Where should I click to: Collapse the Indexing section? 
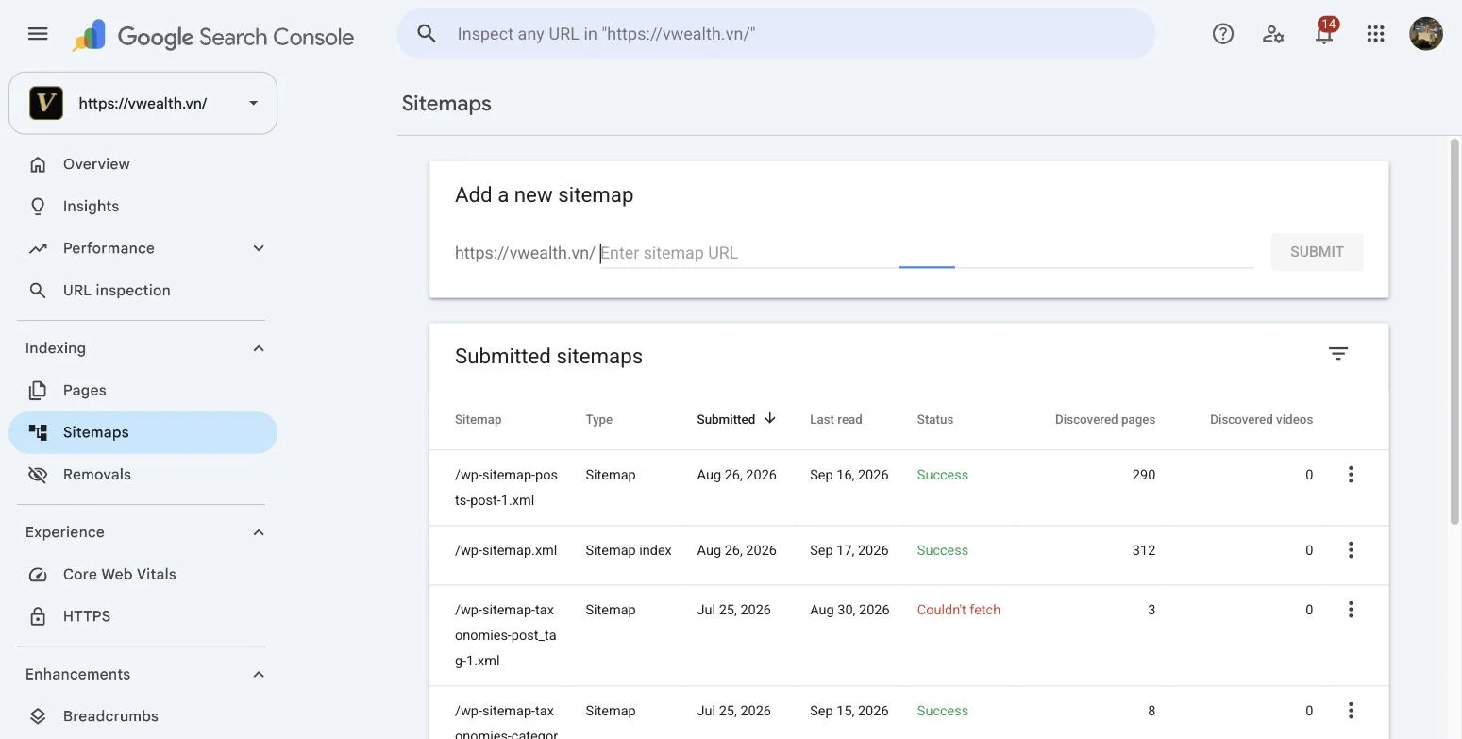(x=259, y=348)
